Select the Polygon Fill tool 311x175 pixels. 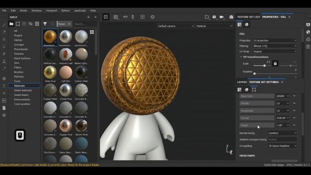[4, 47]
